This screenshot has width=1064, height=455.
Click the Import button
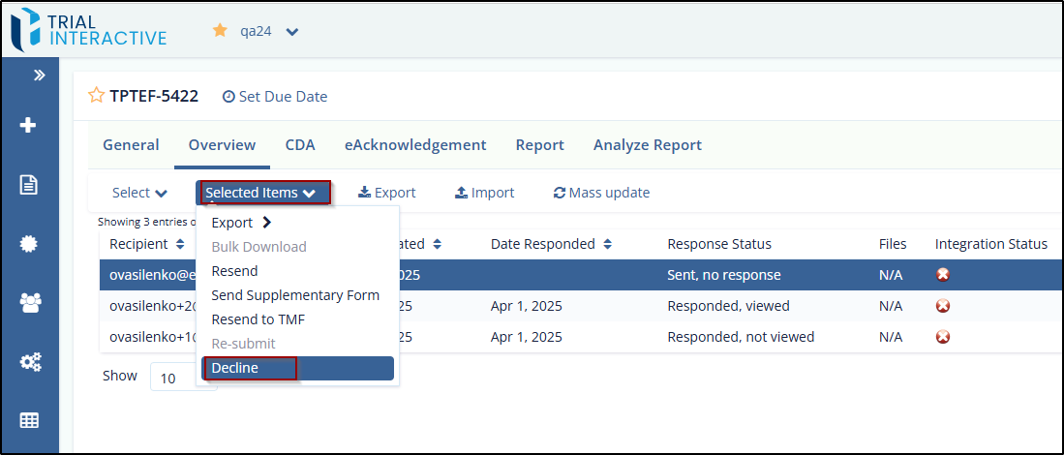pyautogui.click(x=484, y=193)
